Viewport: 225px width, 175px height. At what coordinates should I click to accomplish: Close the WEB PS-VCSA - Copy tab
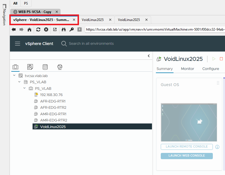(x=57, y=12)
